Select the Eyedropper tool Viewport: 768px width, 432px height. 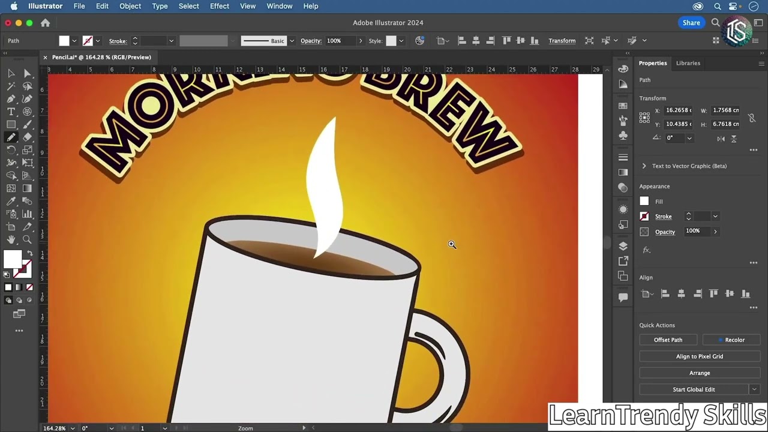coord(11,201)
